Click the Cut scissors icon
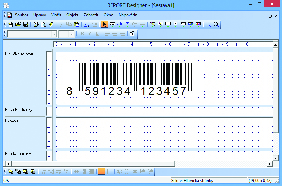This screenshot has width=282, height=186. pyautogui.click(x=61, y=24)
